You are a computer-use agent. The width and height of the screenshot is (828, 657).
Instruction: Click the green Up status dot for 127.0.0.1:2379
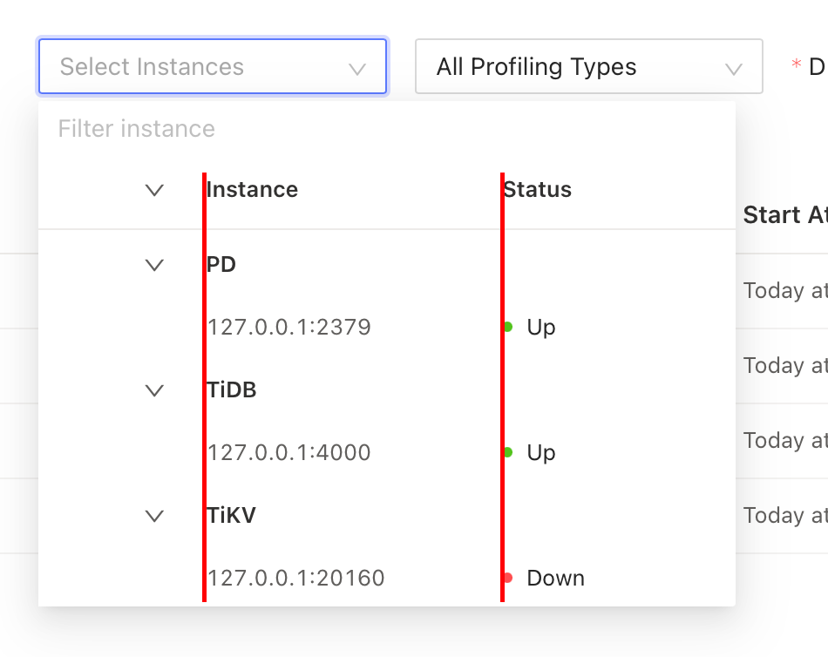508,327
